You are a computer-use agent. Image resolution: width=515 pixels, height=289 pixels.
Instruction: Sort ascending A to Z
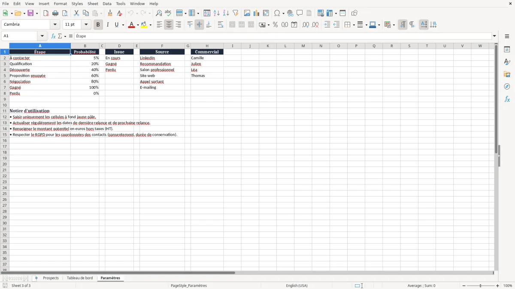tap(217, 13)
